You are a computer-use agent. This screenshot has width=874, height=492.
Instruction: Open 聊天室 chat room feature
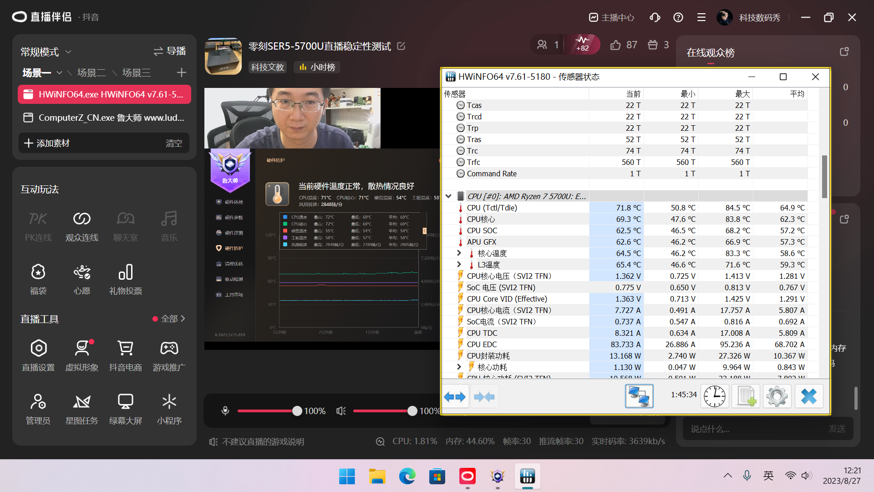point(125,226)
